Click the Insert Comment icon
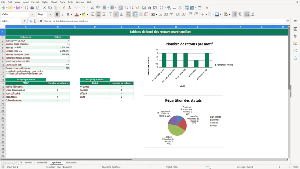This screenshot has height=169, width=300. coord(174,8)
